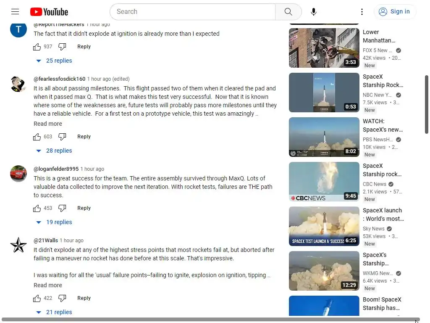Screen dimensions: 430x323
Task: Dislike @loganfelder8995's comment
Action: pyautogui.click(x=62, y=208)
